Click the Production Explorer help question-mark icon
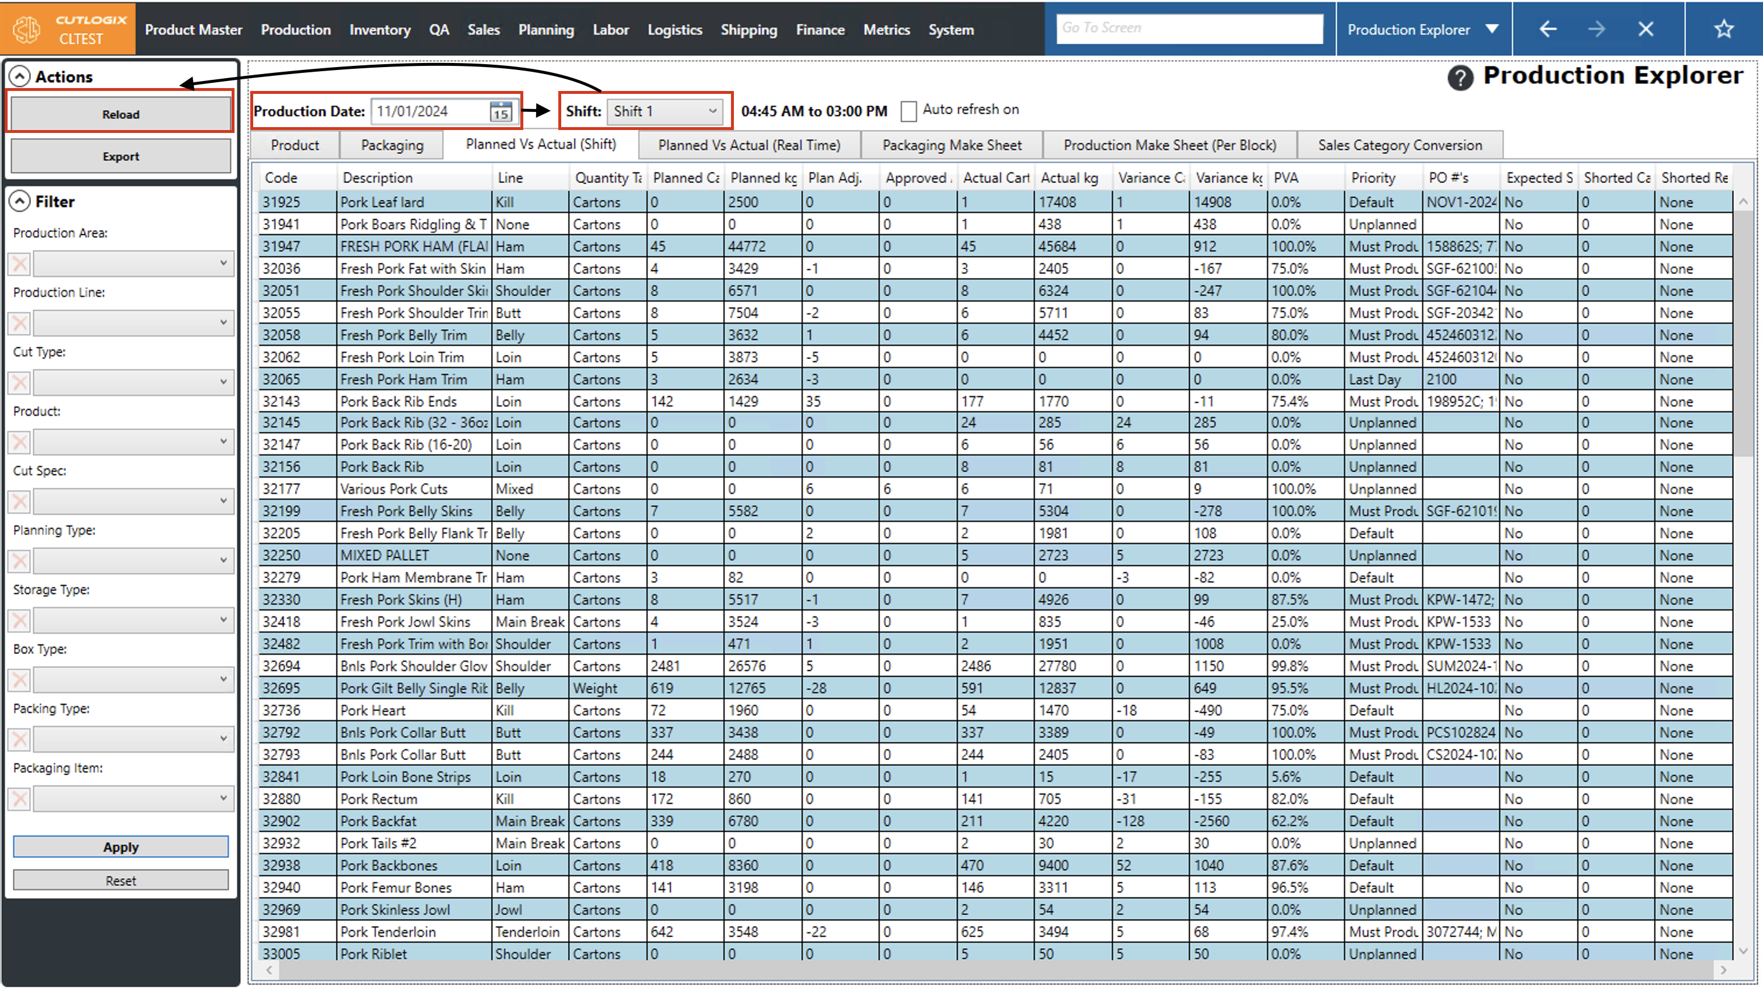Image resolution: width=1763 pixels, height=989 pixels. click(x=1459, y=78)
